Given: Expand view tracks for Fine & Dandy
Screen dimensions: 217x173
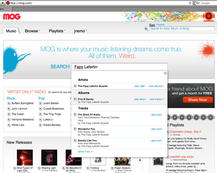Looking at the screenshot, I should pyautogui.click(x=156, y=99).
